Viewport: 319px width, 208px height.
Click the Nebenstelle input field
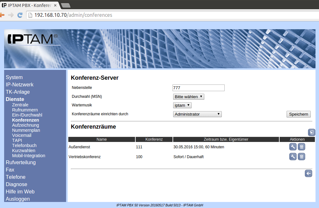tap(198, 88)
